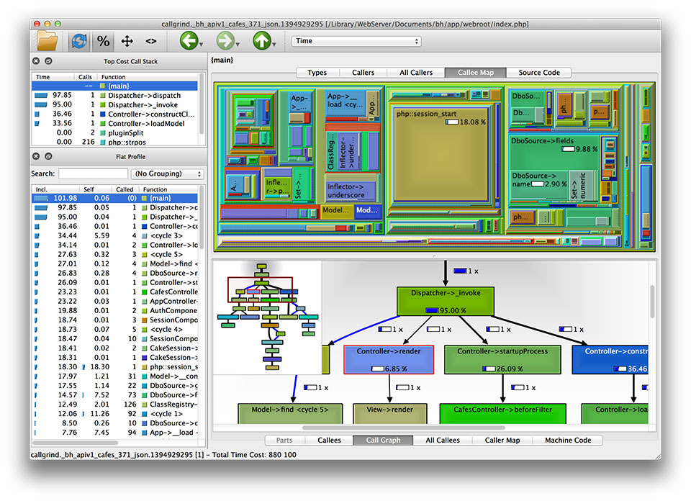Open the Source Code tab

pos(539,73)
